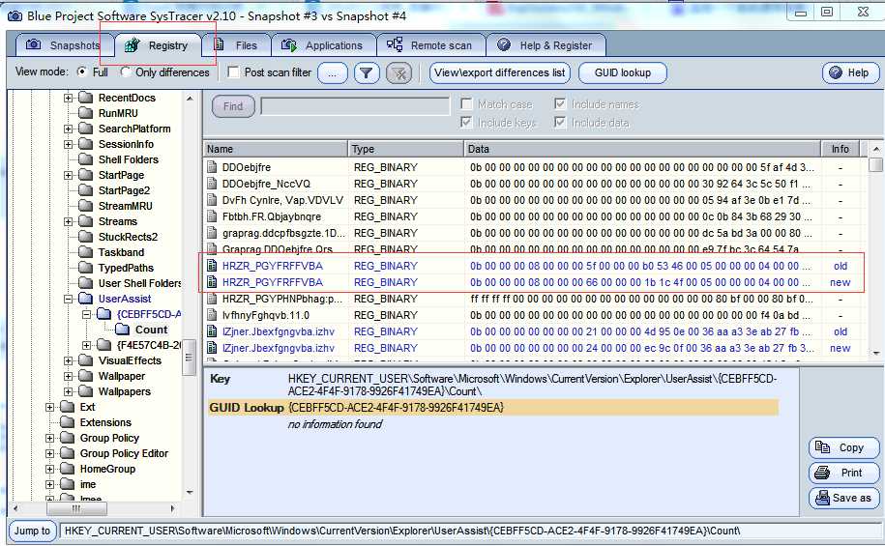Collapse the UserAssist tree node
Screen dimensions: 885x546
pos(69,299)
